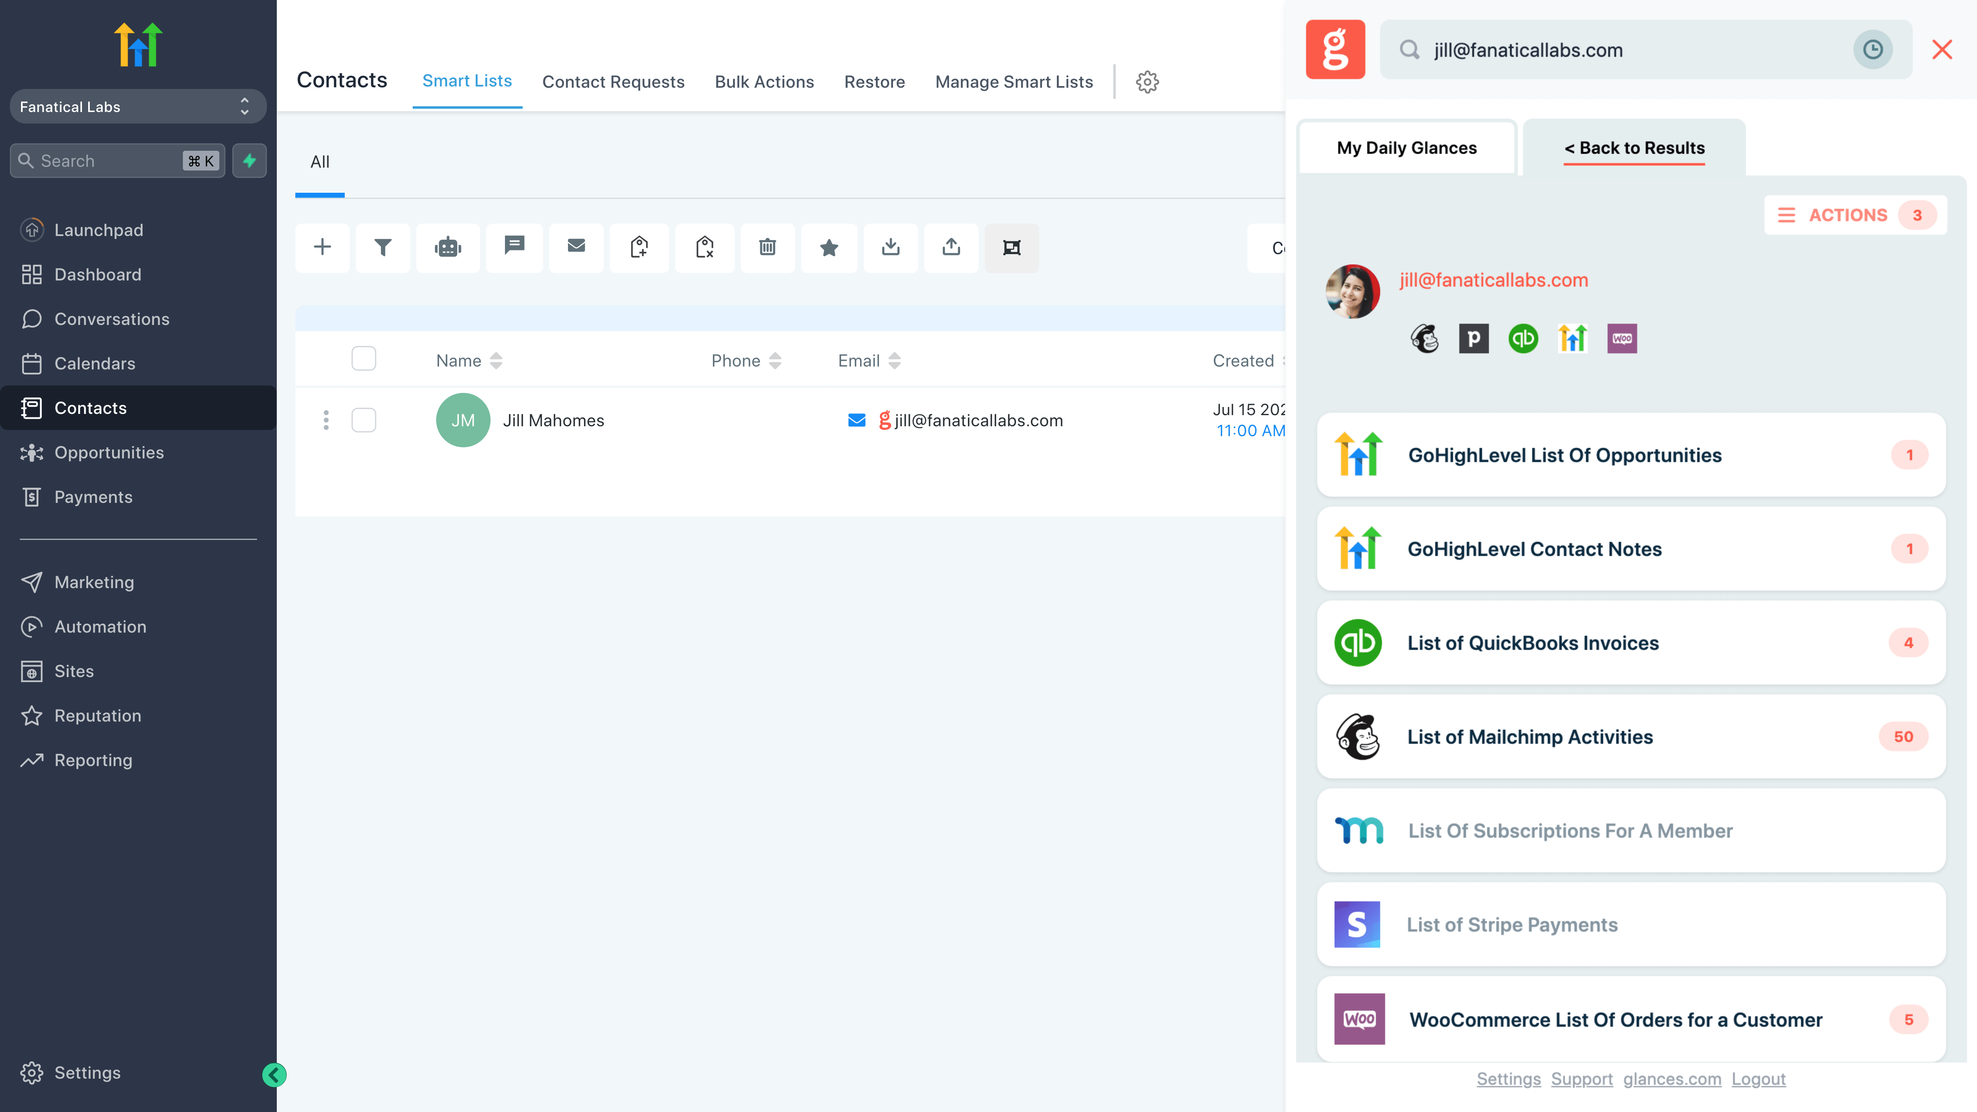This screenshot has width=1977, height=1112.
Task: Click the export contacts upload icon
Action: coord(951,247)
